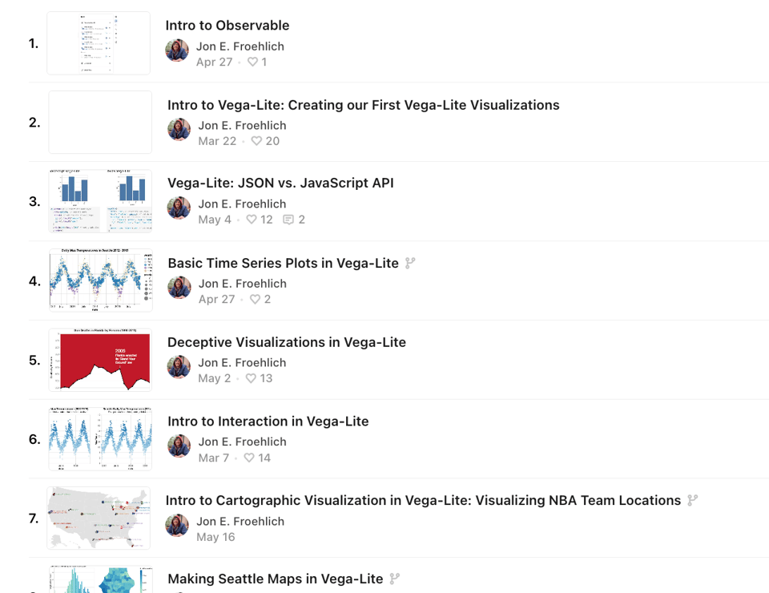Click author avatar for Cartographic Visualization notebook
The image size is (769, 593).
[177, 525]
